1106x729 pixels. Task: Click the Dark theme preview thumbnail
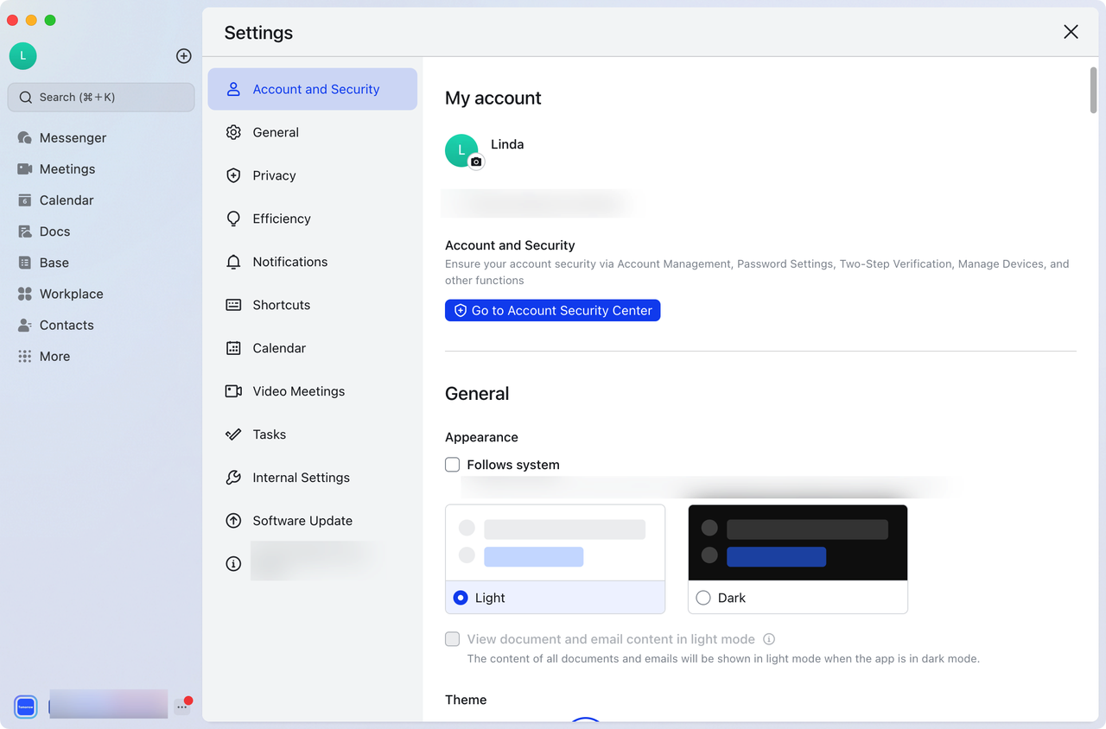tap(798, 542)
